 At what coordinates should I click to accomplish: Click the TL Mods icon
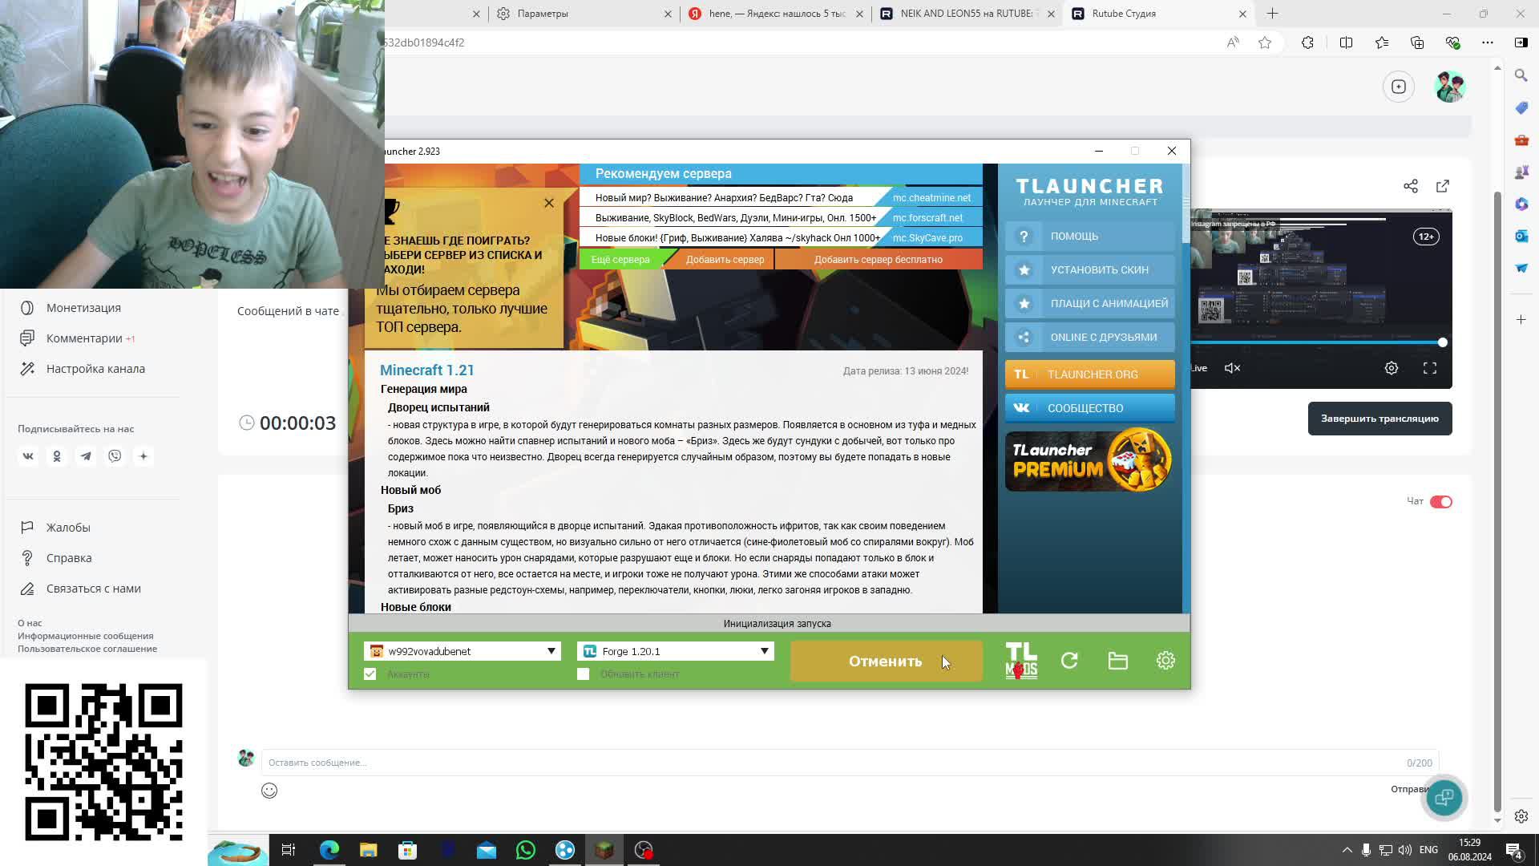(1021, 661)
